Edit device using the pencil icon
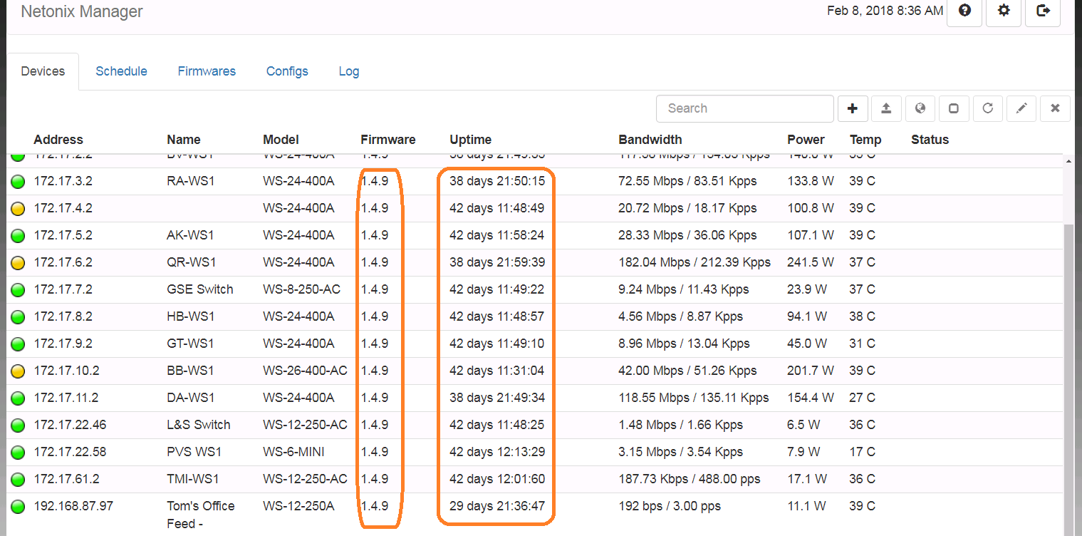This screenshot has height=536, width=1082. [1021, 108]
